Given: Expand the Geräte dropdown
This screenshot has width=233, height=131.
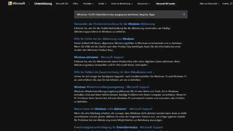Looking at the screenshot, I should tap(103, 3).
